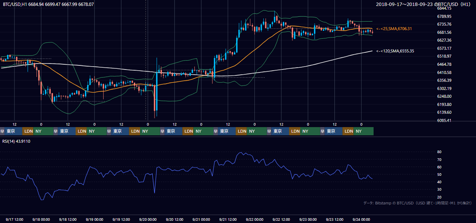Image resolution: width=476 pixels, height=223 pixels.
Task: Select the 9/19 00:00 date label
Action: [95, 219]
